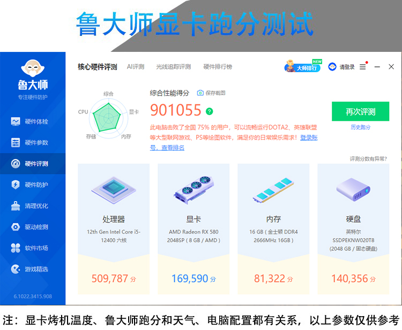Open 硬件体检 in the sidebar
The width and height of the screenshot is (402, 330).
point(33,121)
